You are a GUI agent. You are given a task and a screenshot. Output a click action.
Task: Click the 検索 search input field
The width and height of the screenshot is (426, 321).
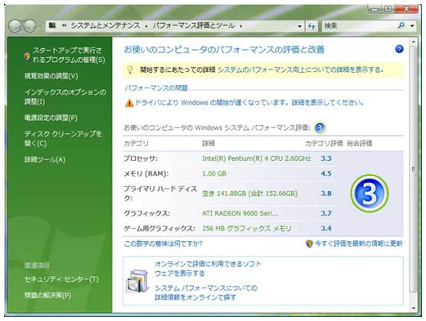coord(360,26)
